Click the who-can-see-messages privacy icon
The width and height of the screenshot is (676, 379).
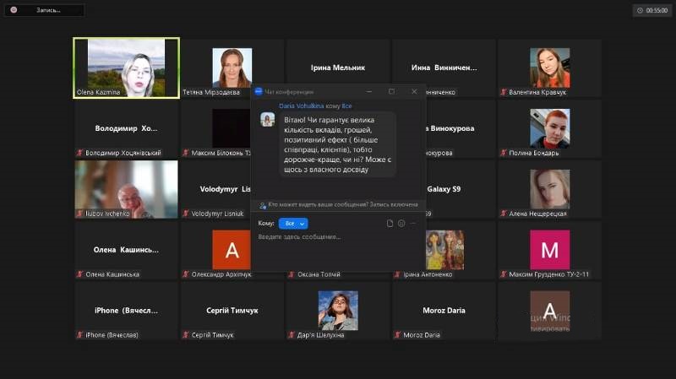click(x=263, y=204)
